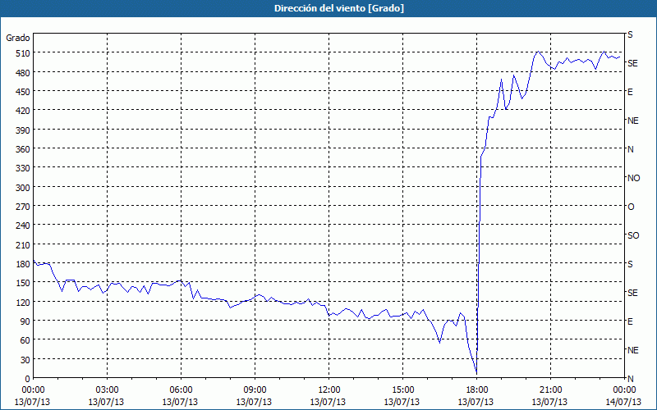Screen dimensions: 657x410
Task: Click the 360 y-axis value
Action: [x=23, y=149]
